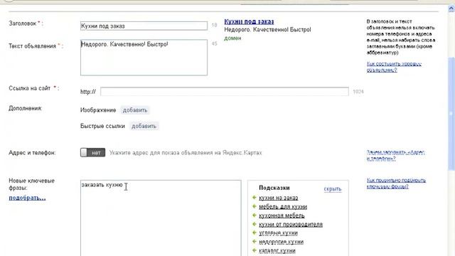Click green arrow next to угловые кухни

click(255, 233)
